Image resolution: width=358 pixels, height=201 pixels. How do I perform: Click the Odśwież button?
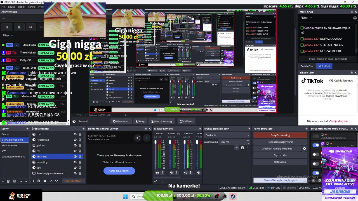[x=186, y=121]
